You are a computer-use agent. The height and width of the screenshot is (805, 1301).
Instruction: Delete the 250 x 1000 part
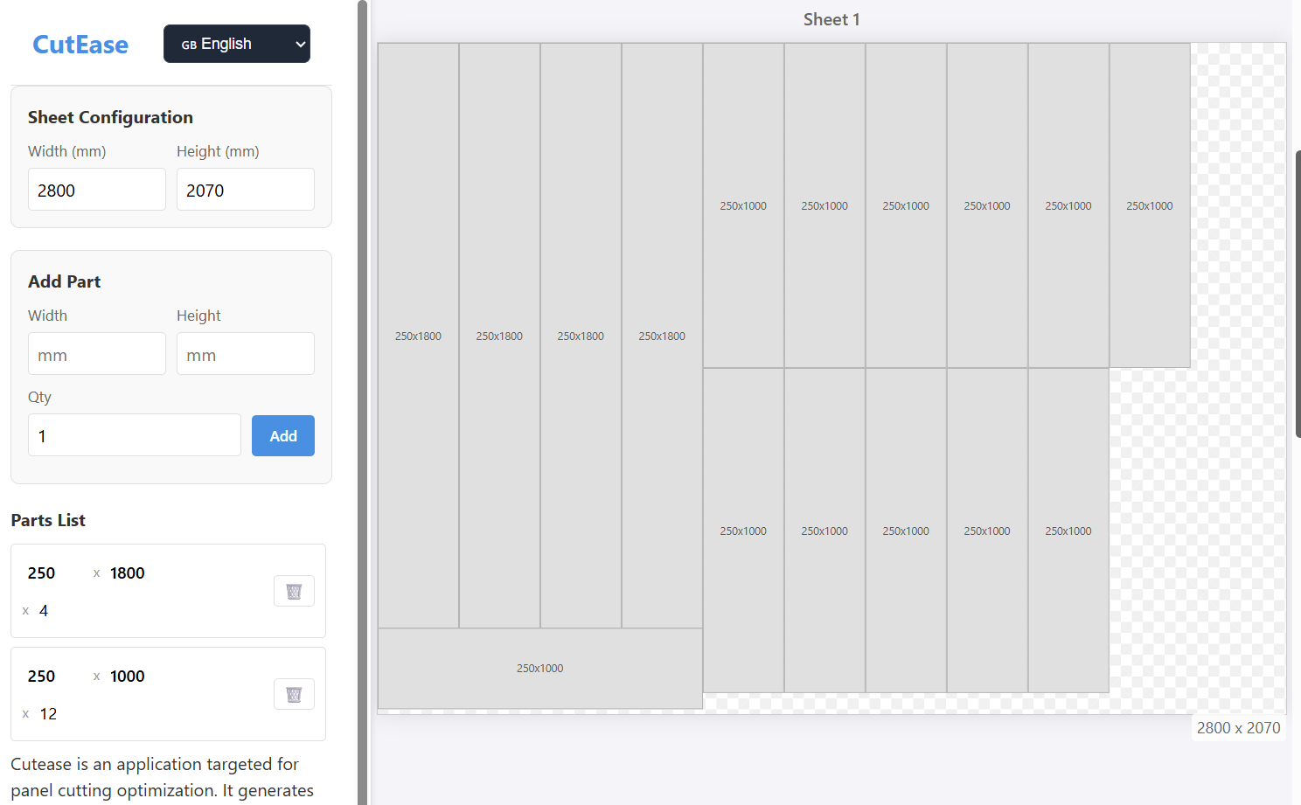coord(294,695)
